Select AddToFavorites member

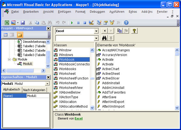[x=114, y=92]
